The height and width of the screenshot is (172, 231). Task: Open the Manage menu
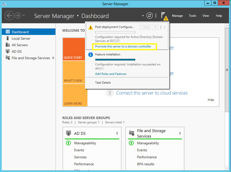click(177, 16)
